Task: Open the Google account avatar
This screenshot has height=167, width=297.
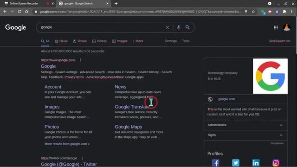Action: pos(287,27)
